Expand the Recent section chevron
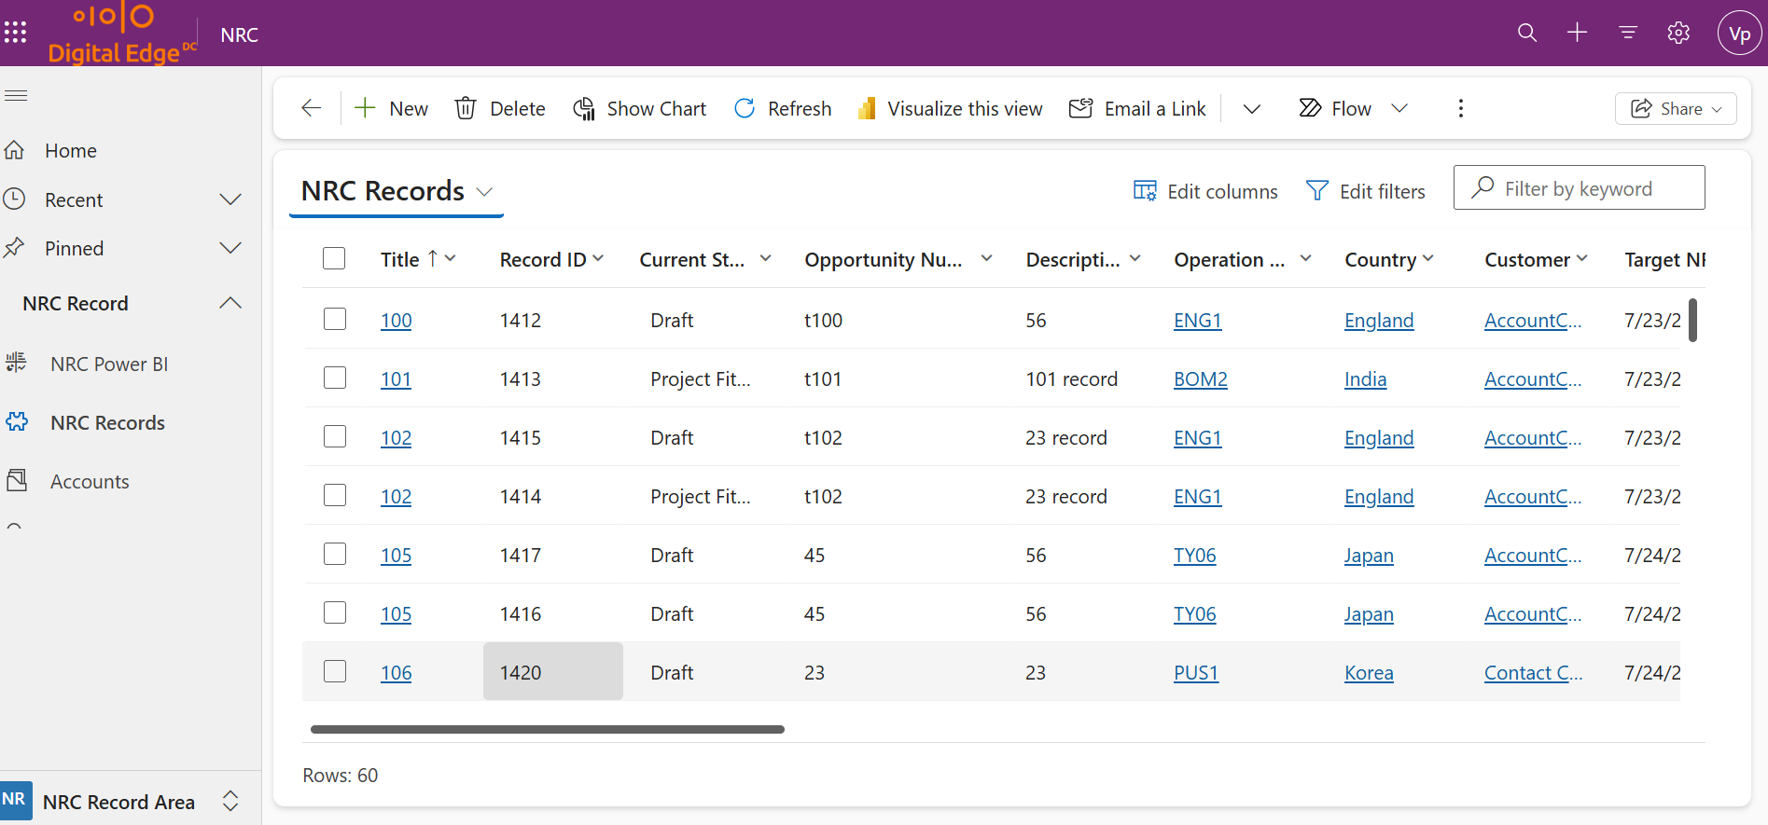1768x825 pixels. tap(230, 199)
